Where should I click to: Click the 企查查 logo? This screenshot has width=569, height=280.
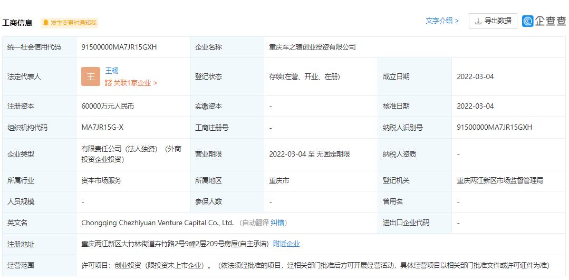[544, 21]
